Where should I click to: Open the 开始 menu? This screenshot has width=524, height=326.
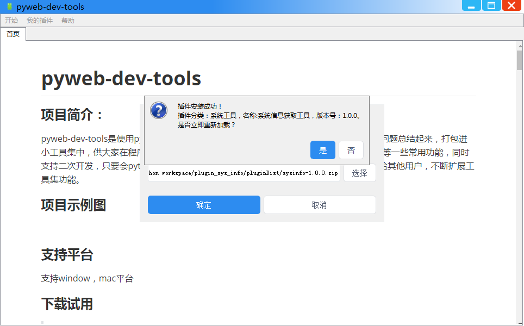(x=11, y=20)
